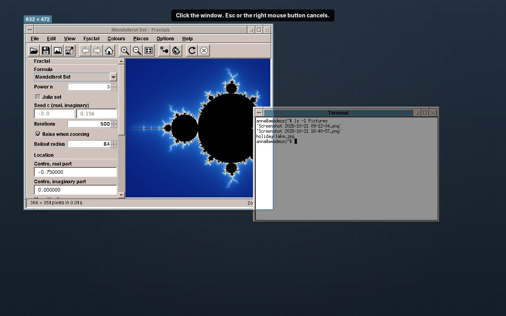This screenshot has width=506, height=316.
Task: Open Terminal window menu button in title bar
Action: pyautogui.click(x=259, y=113)
